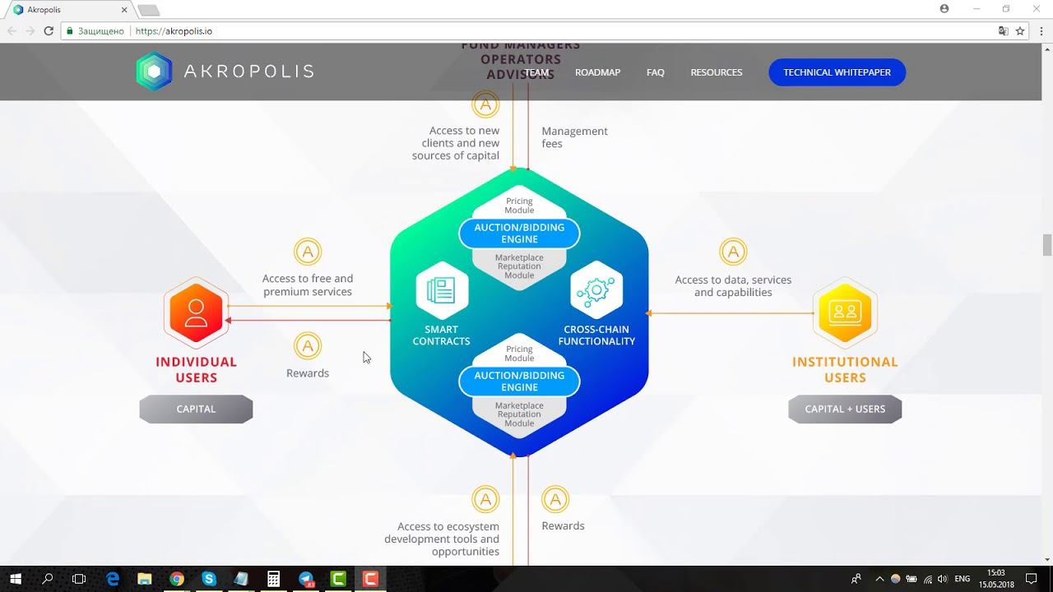Go back using the browser back arrow
This screenshot has width=1053, height=592.
[12, 31]
